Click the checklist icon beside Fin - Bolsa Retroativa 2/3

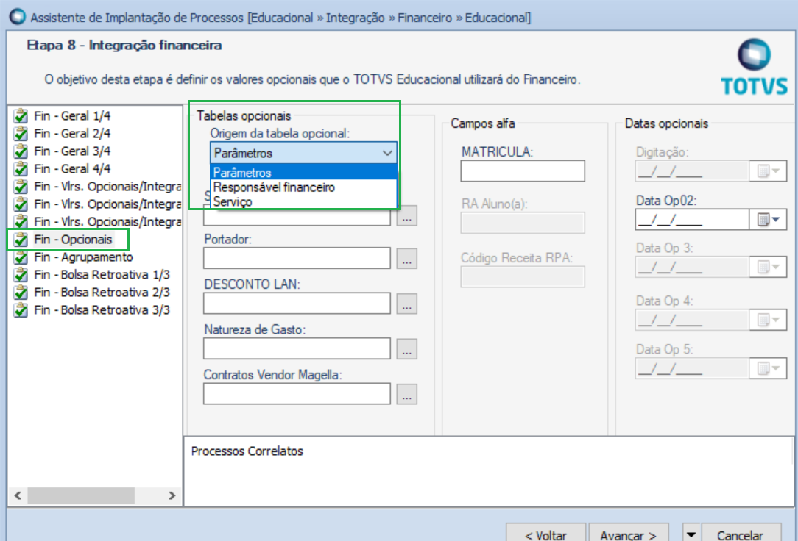point(21,293)
